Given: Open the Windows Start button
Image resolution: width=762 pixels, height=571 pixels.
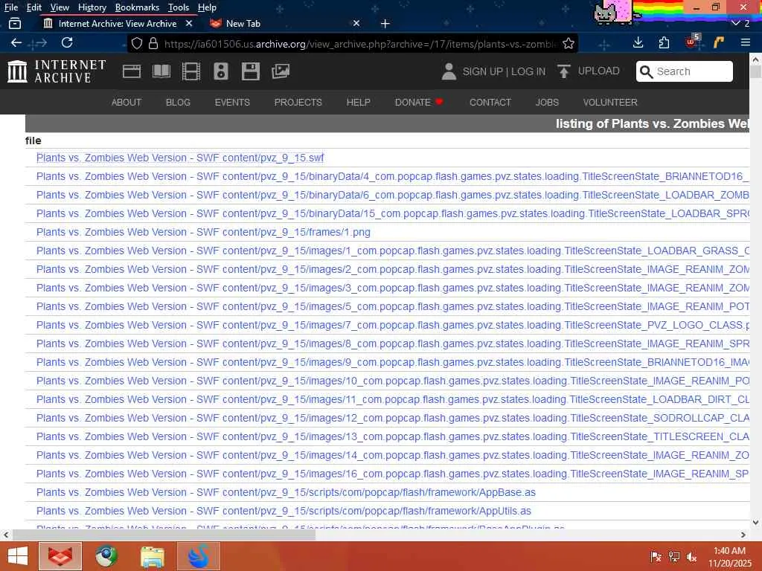Looking at the screenshot, I should [x=18, y=556].
